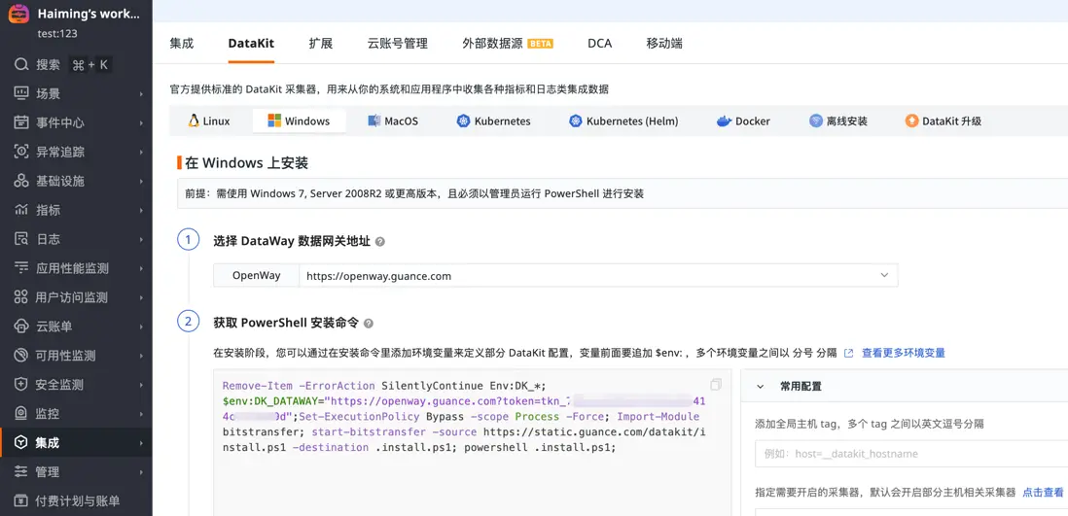The image size is (1068, 516).
Task: Open the DataWay address dropdown
Action: click(x=884, y=276)
